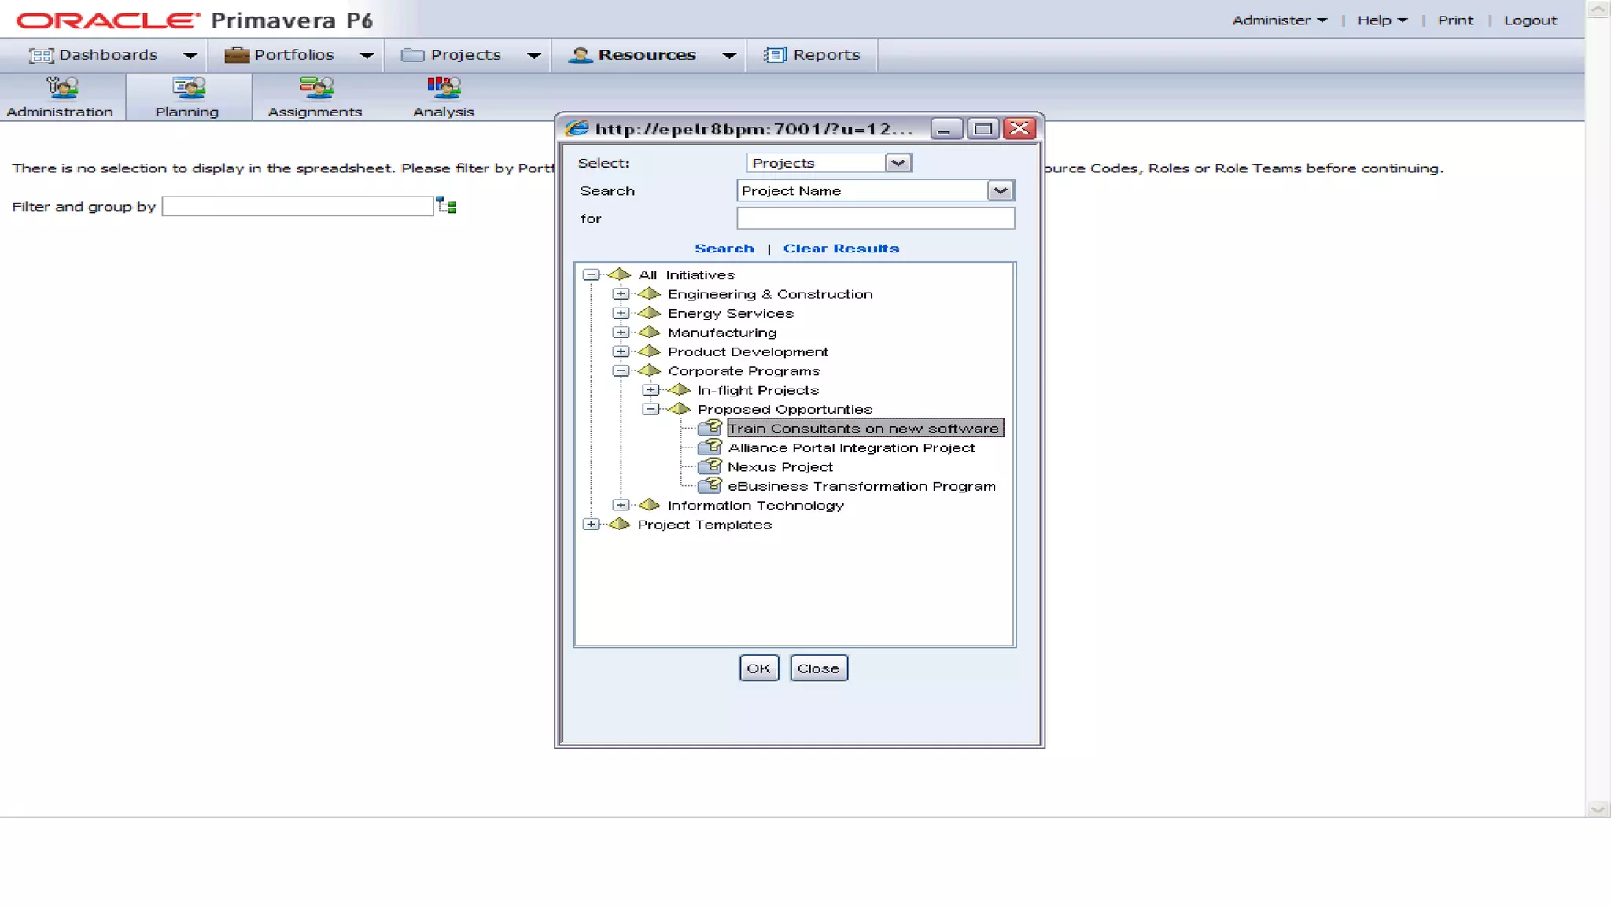Expand the Portfolios dropdown arrow
The height and width of the screenshot is (906, 1611).
pyautogui.click(x=367, y=55)
